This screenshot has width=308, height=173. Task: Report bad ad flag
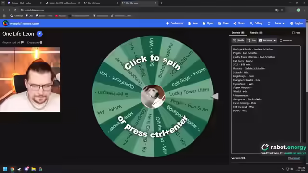pos(13,42)
